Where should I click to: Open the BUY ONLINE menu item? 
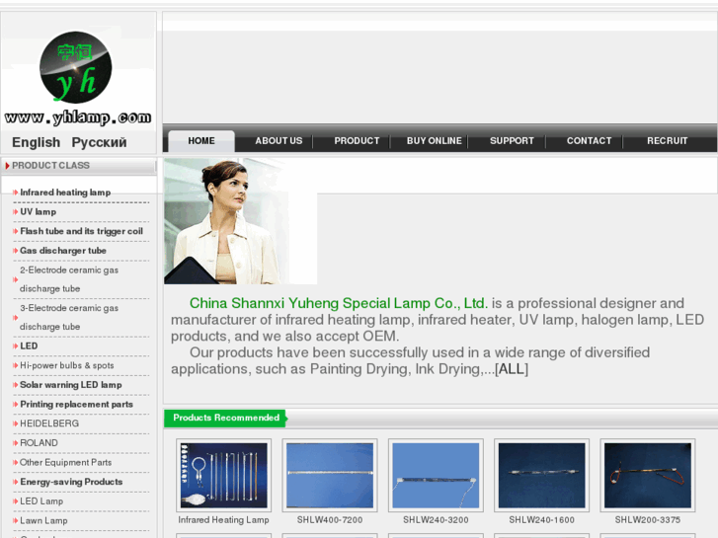(x=435, y=141)
